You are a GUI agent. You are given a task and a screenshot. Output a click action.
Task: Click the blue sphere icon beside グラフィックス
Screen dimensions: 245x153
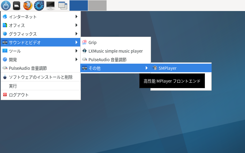(x=5, y=34)
